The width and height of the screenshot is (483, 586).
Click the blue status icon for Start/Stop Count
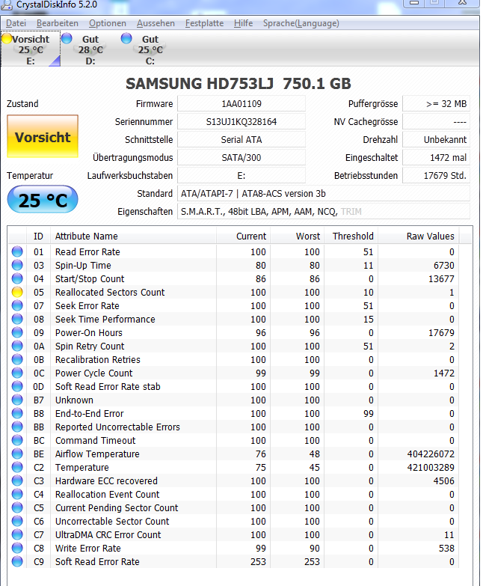pyautogui.click(x=17, y=278)
